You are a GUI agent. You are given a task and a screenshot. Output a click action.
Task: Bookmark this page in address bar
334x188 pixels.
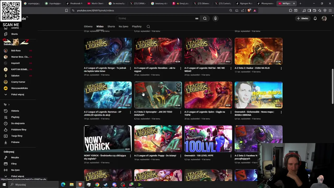(x=66, y=10)
